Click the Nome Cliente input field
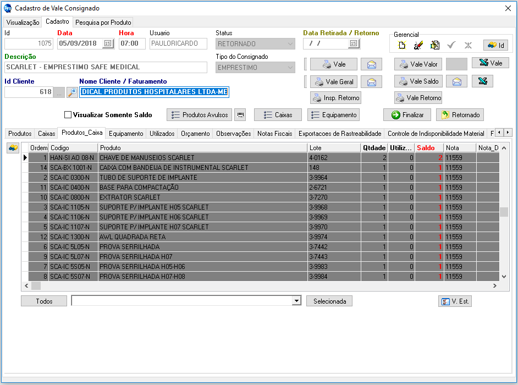This screenshot has height=385, width=518. coord(154,92)
